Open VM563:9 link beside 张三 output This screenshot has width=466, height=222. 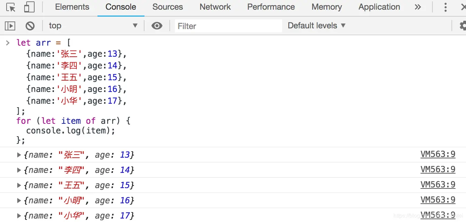[x=438, y=154]
